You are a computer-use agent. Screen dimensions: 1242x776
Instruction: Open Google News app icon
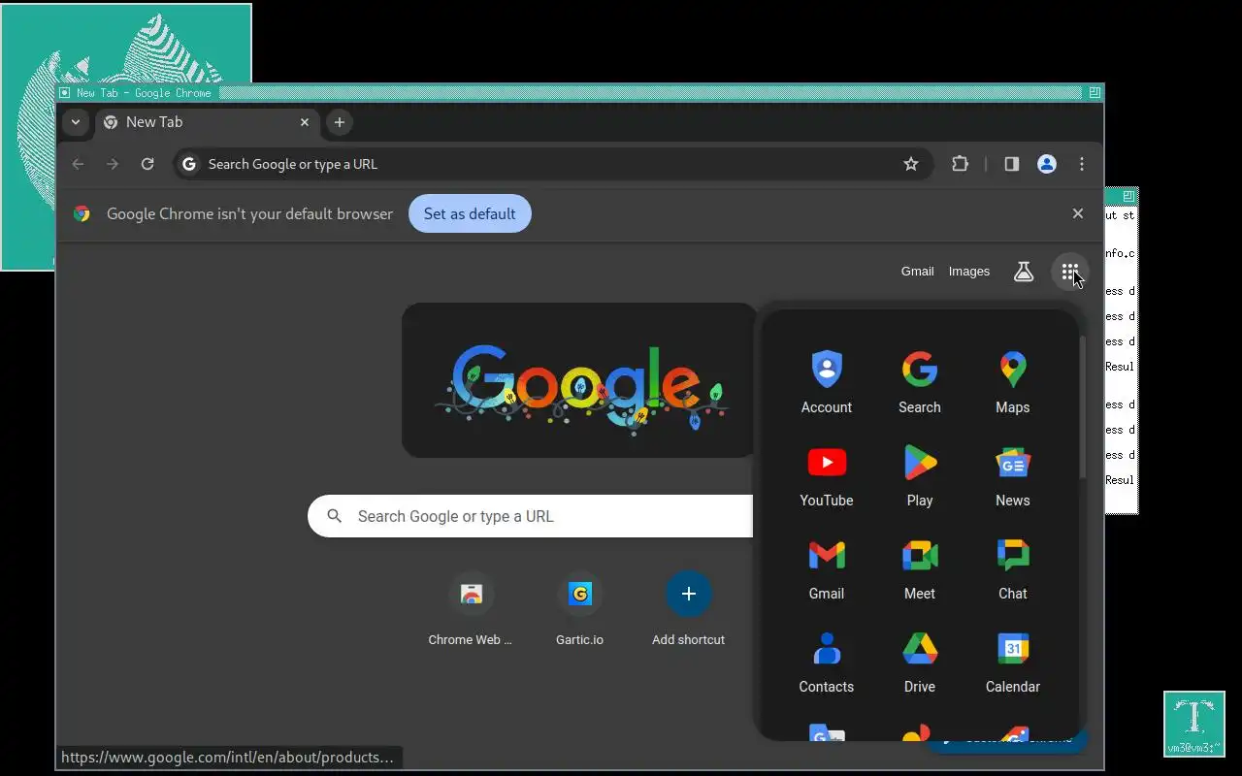(1012, 475)
